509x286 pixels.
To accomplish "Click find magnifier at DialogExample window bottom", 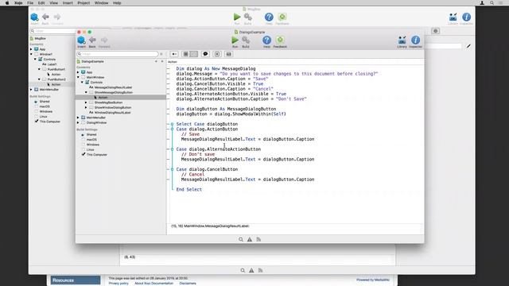I will [x=241, y=239].
